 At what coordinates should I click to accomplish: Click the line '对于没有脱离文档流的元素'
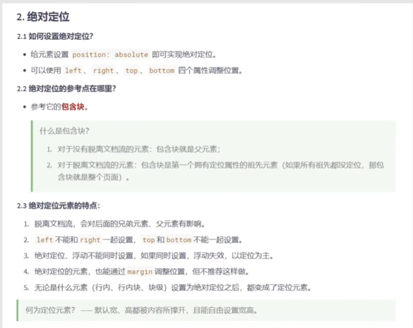click(x=139, y=149)
